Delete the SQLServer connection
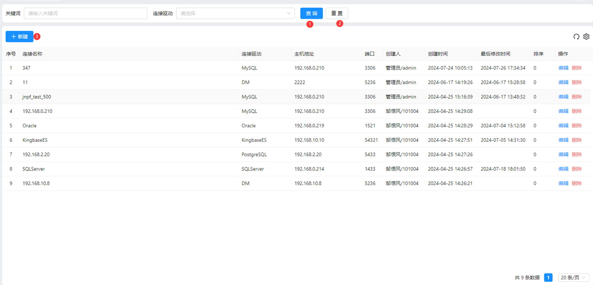 pos(576,169)
